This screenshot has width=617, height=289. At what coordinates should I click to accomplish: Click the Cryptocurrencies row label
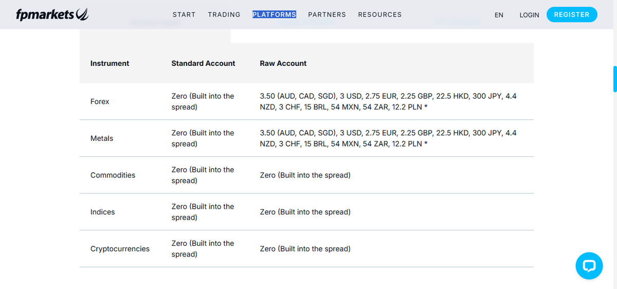pos(120,248)
